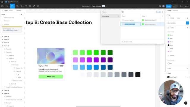Select Step 2: Create Base Collection layer

pyautogui.click(x=14, y=87)
